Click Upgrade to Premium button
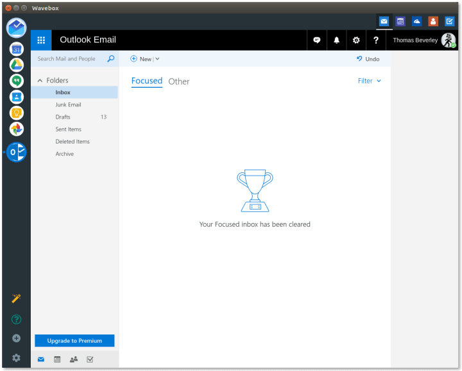Screen dimensions: 462x371 tap(74, 341)
